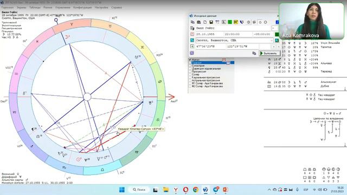Click the circle-with-line chart icon
The height and width of the screenshot is (195, 347).
248,22
